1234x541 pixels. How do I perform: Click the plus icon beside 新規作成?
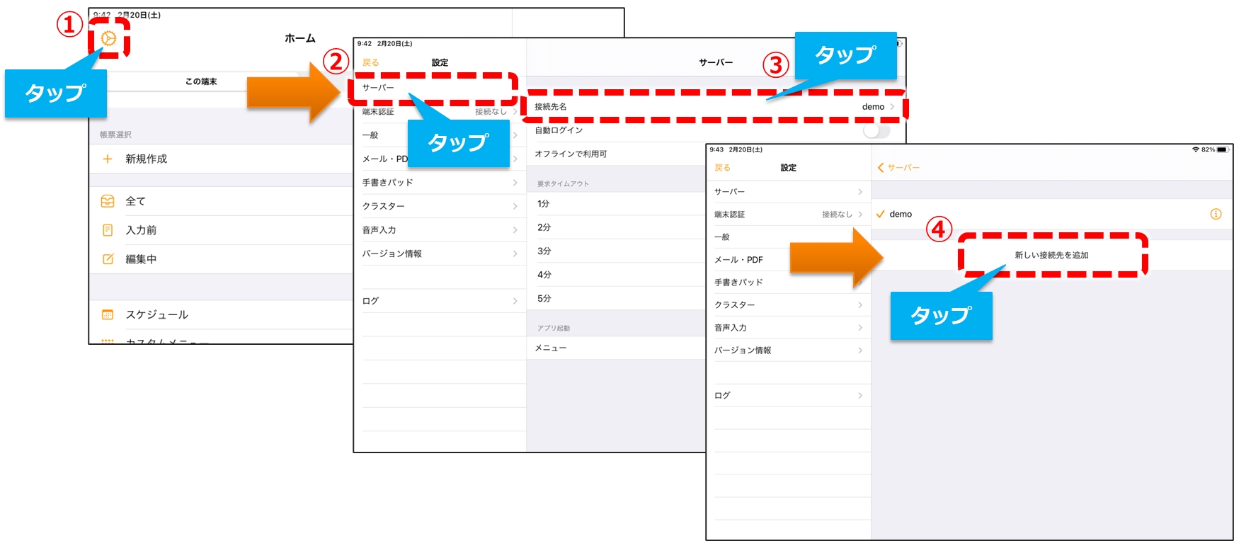click(108, 159)
